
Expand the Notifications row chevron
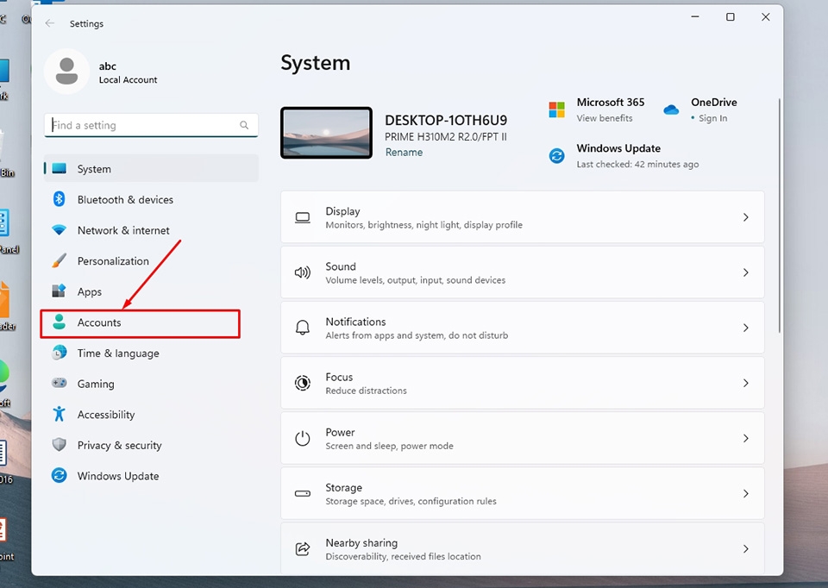click(745, 328)
